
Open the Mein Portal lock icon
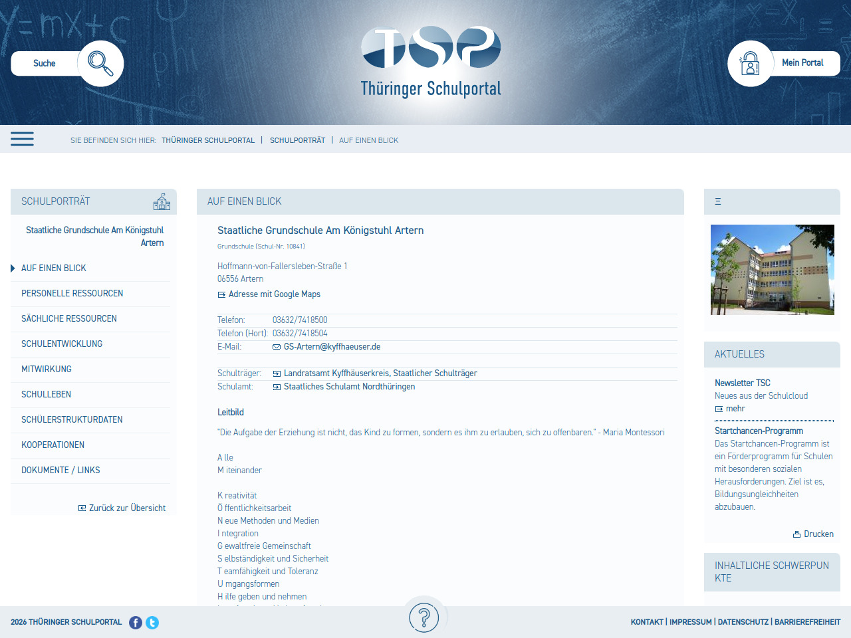(x=750, y=63)
